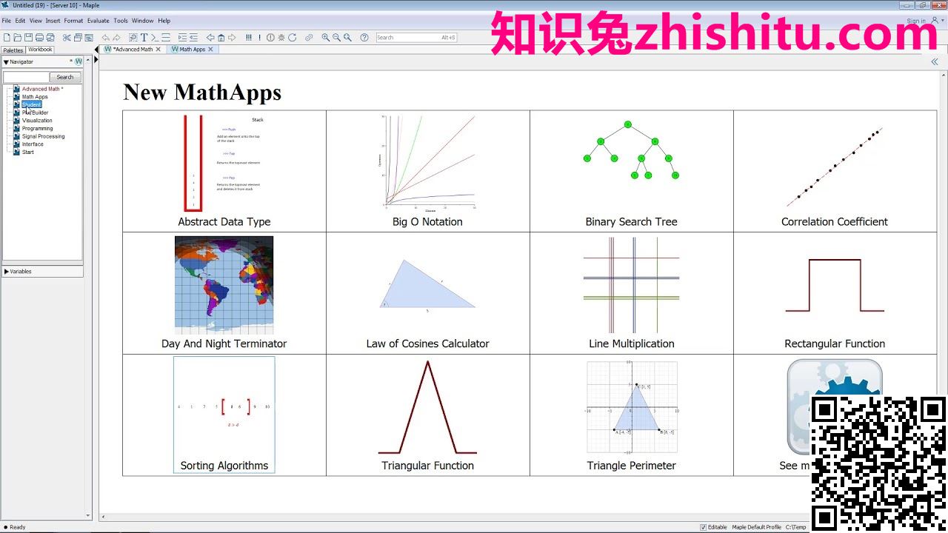Image resolution: width=948 pixels, height=533 pixels.
Task: Execute selection with single exclamation icon
Action: (x=260, y=37)
